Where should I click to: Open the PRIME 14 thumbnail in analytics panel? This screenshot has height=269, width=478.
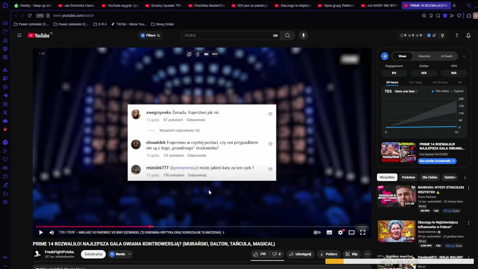pos(398,152)
